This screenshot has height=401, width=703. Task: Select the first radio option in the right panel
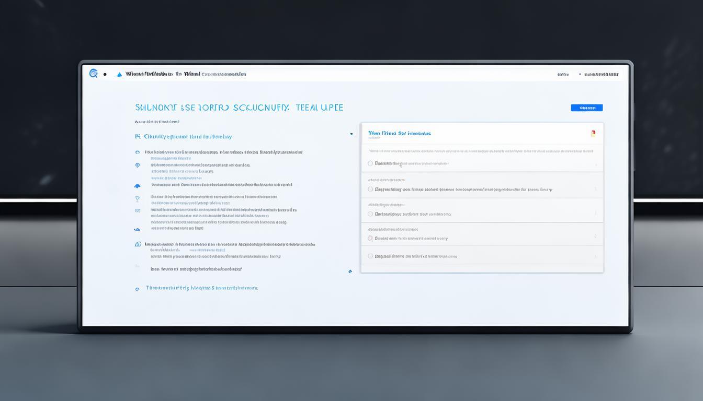pyautogui.click(x=370, y=163)
